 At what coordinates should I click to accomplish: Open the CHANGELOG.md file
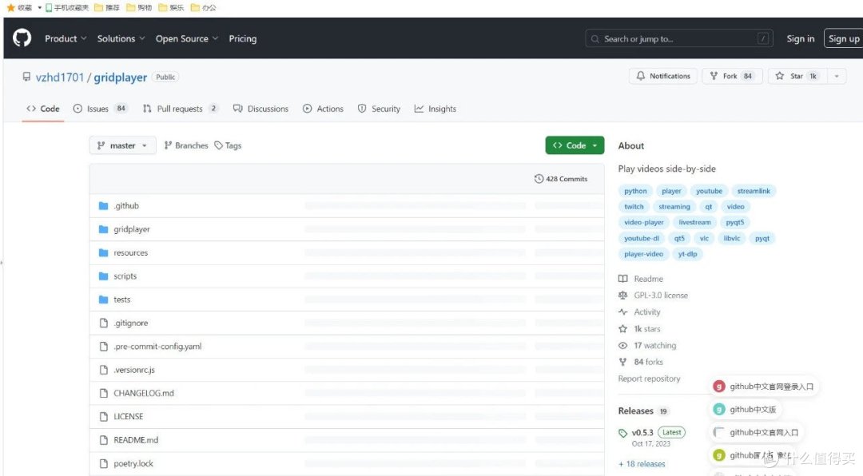tap(144, 393)
